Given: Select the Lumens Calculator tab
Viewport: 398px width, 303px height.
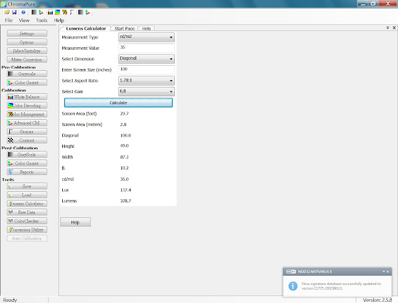Looking at the screenshot, I should [86, 29].
